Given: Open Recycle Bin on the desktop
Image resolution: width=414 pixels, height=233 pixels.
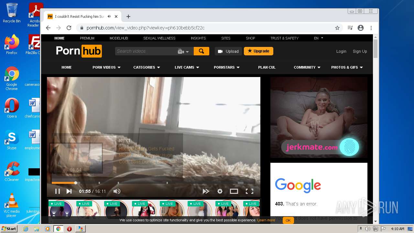Looking at the screenshot, I should click(12, 13).
